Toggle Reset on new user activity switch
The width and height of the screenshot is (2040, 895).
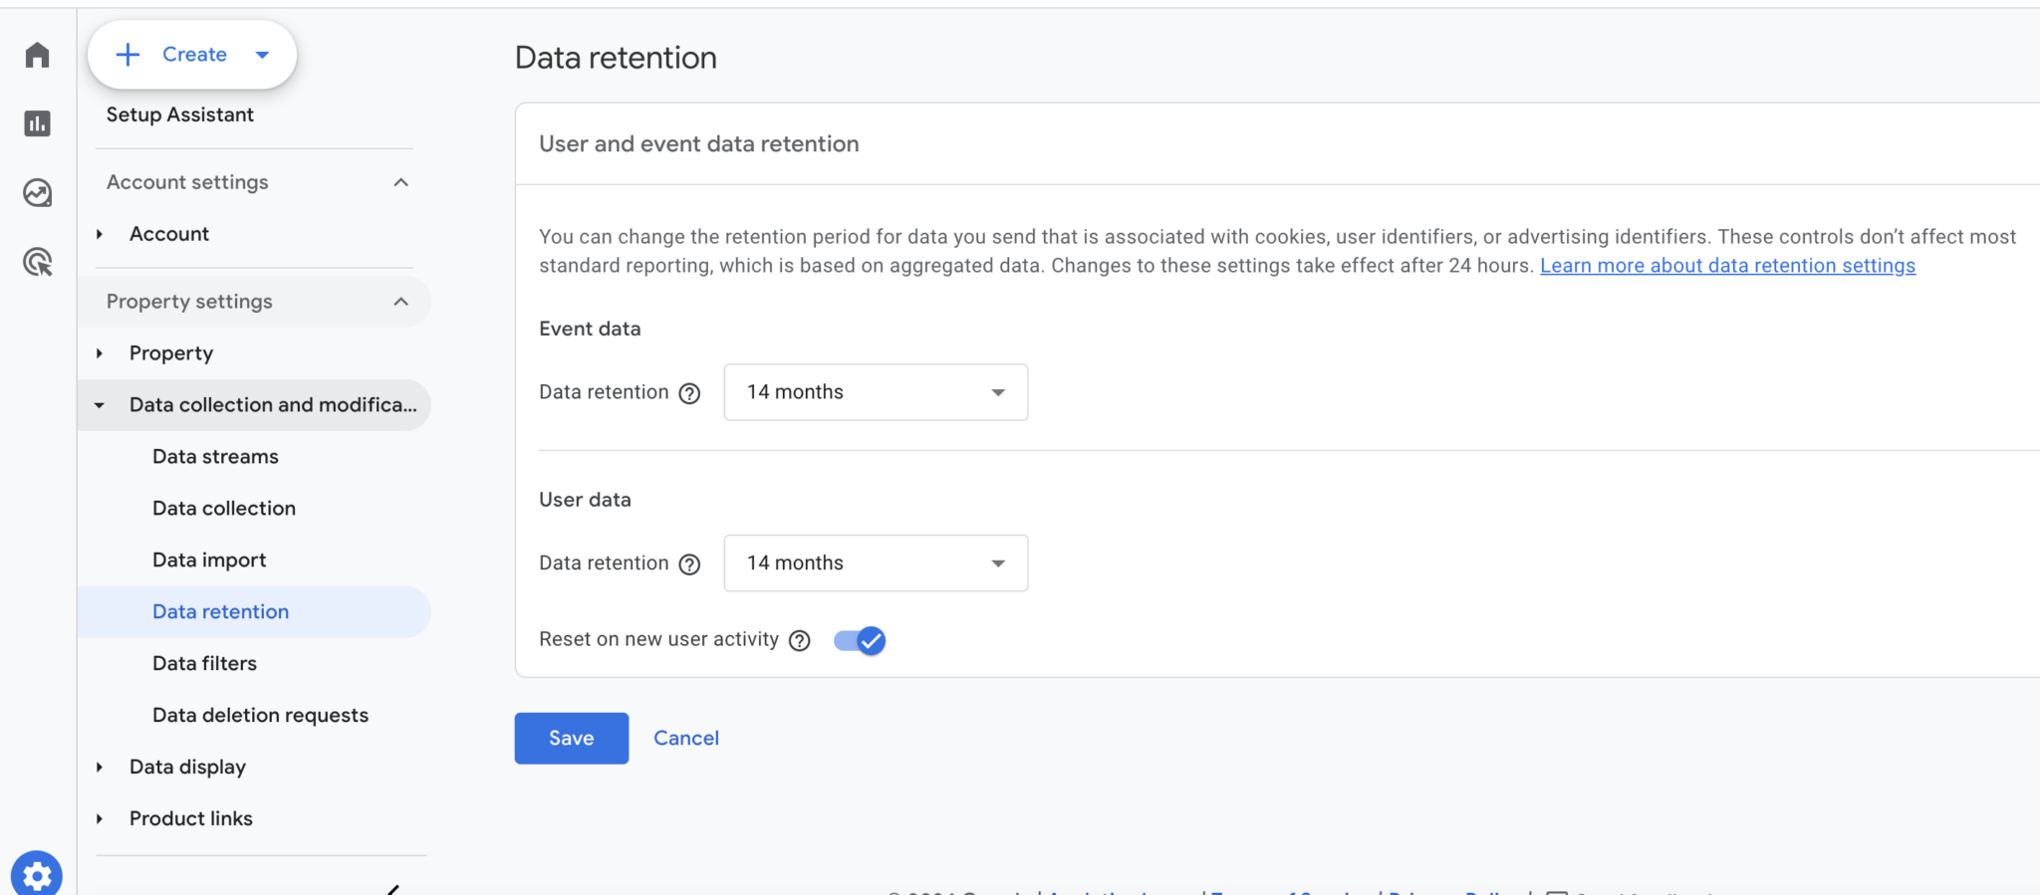860,640
